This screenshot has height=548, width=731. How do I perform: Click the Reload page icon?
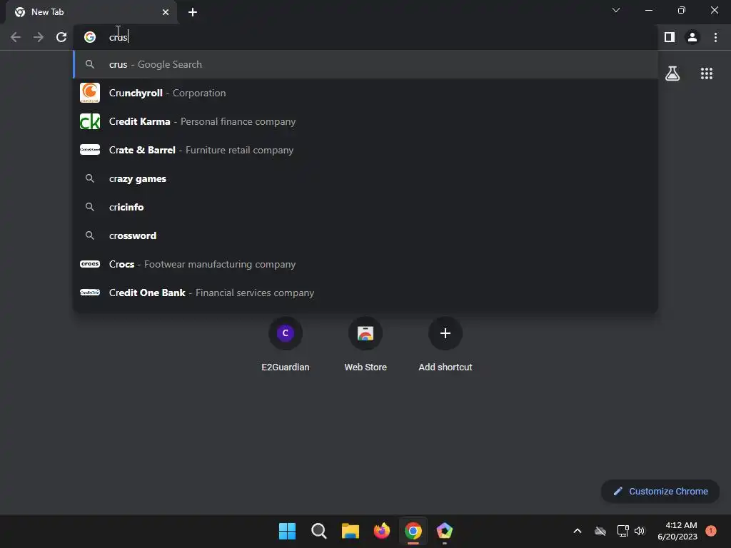click(x=61, y=37)
